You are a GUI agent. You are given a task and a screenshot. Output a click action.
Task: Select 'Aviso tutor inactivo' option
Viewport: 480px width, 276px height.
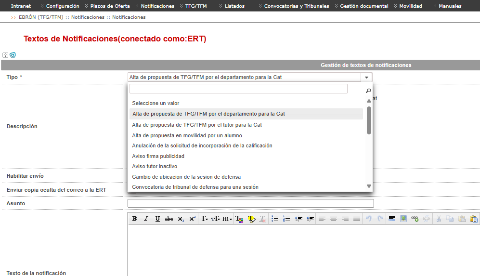pyautogui.click(x=155, y=166)
